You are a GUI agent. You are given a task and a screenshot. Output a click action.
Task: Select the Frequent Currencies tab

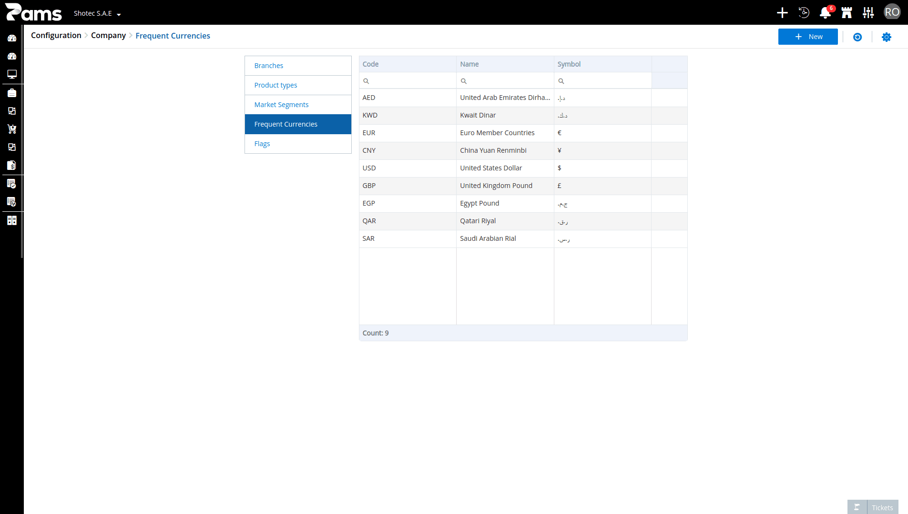point(298,124)
